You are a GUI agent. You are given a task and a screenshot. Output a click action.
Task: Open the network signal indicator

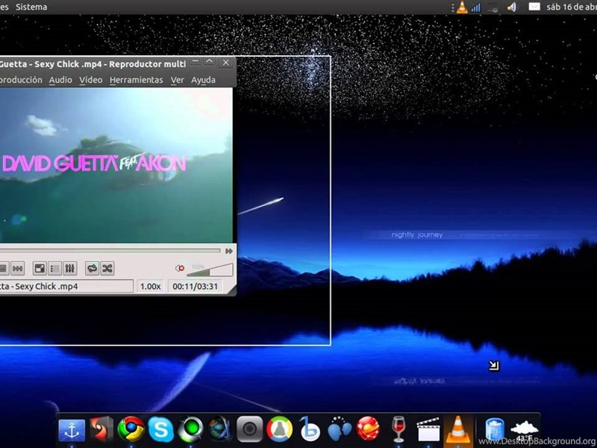click(x=476, y=7)
